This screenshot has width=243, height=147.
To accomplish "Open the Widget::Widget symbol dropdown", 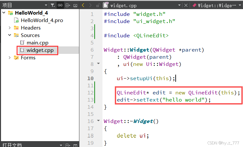I will pyautogui.click(x=240, y=5).
